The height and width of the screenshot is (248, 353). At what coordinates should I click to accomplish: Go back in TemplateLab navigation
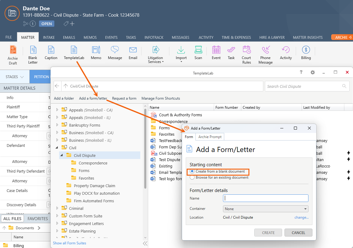point(57,86)
